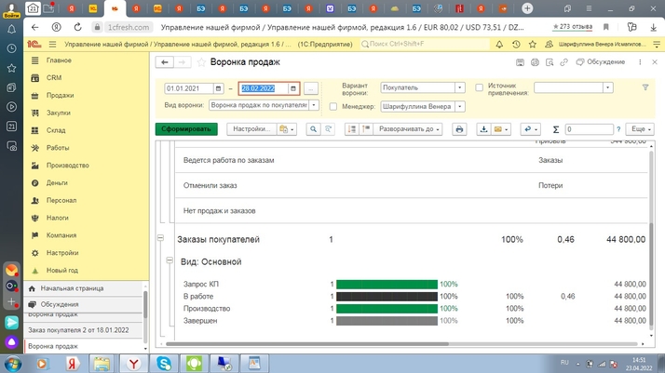
Task: Add report to favorites with star icon
Action: 201,62
